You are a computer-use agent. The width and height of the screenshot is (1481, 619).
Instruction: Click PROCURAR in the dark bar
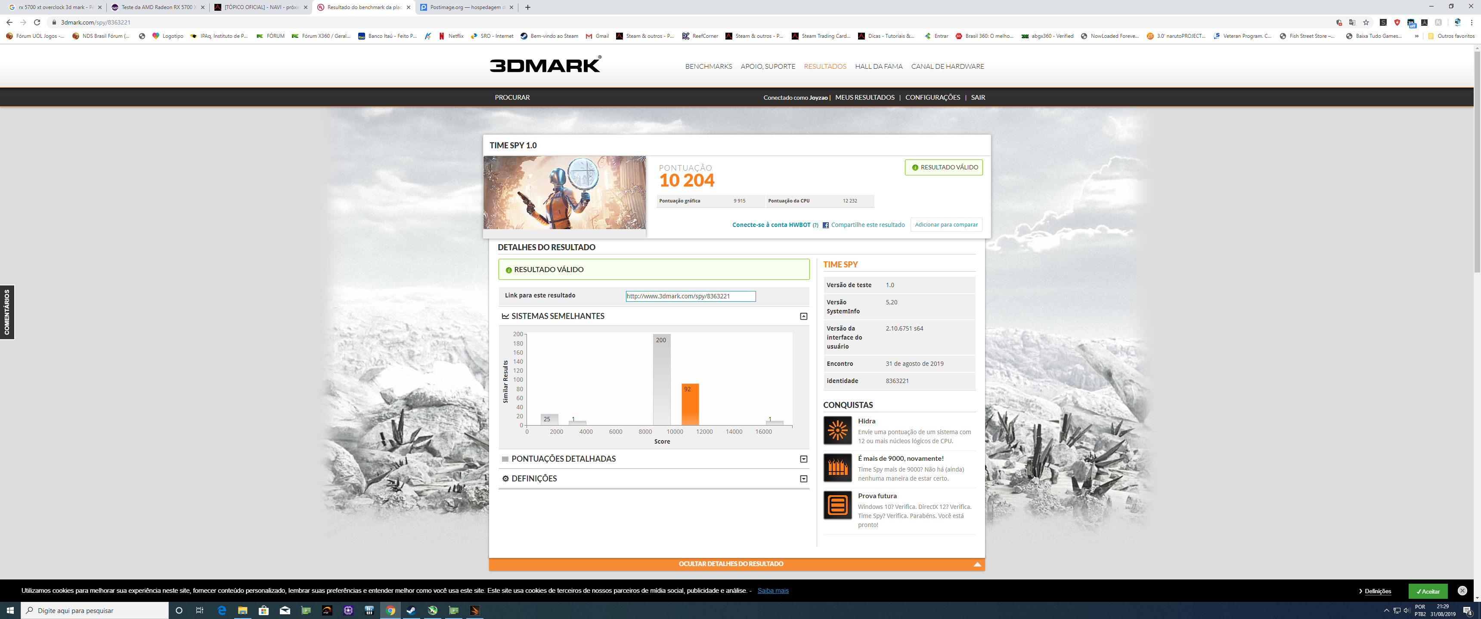(x=512, y=98)
